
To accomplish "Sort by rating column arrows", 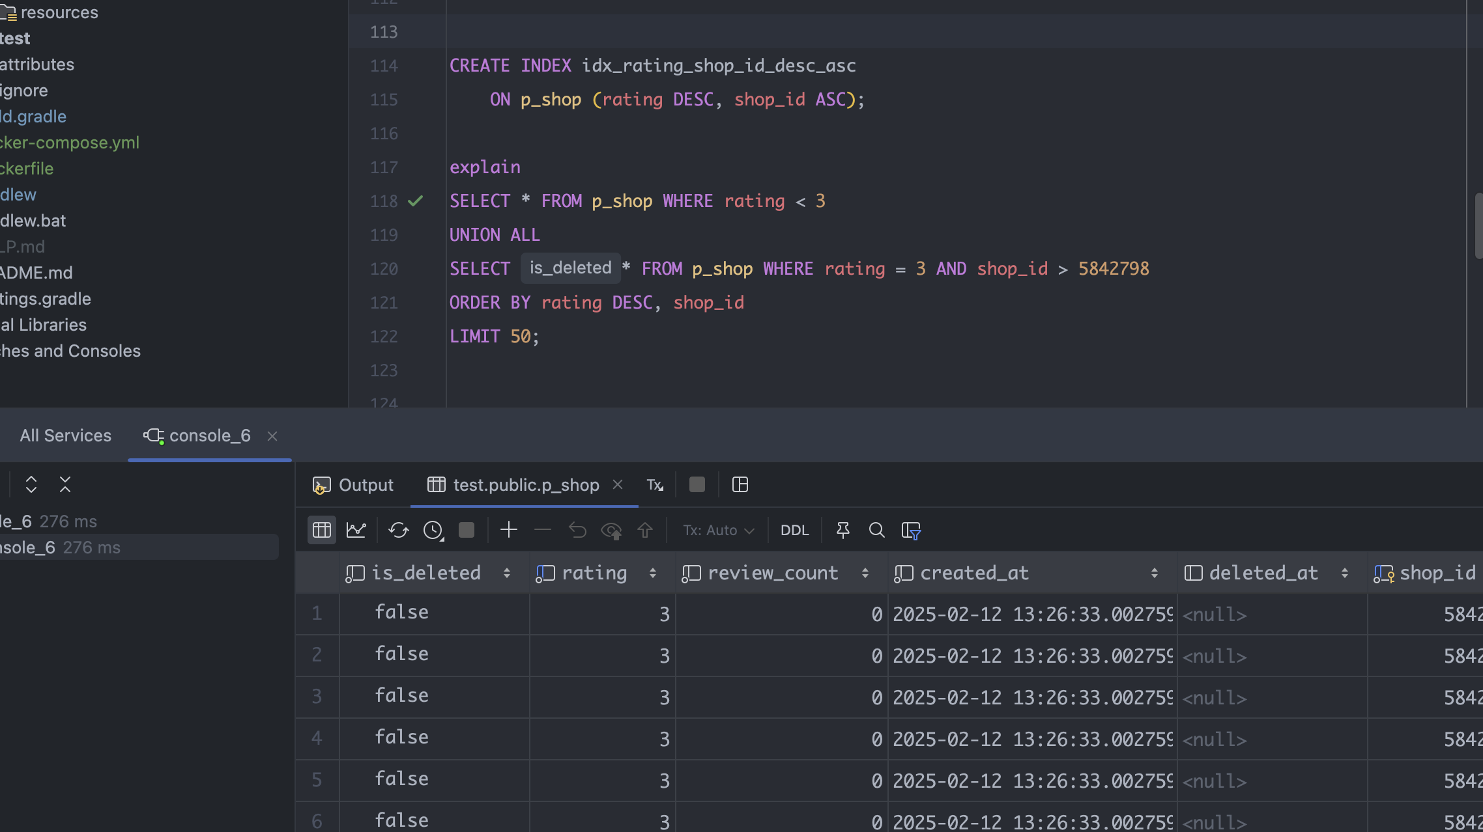I will [x=652, y=573].
